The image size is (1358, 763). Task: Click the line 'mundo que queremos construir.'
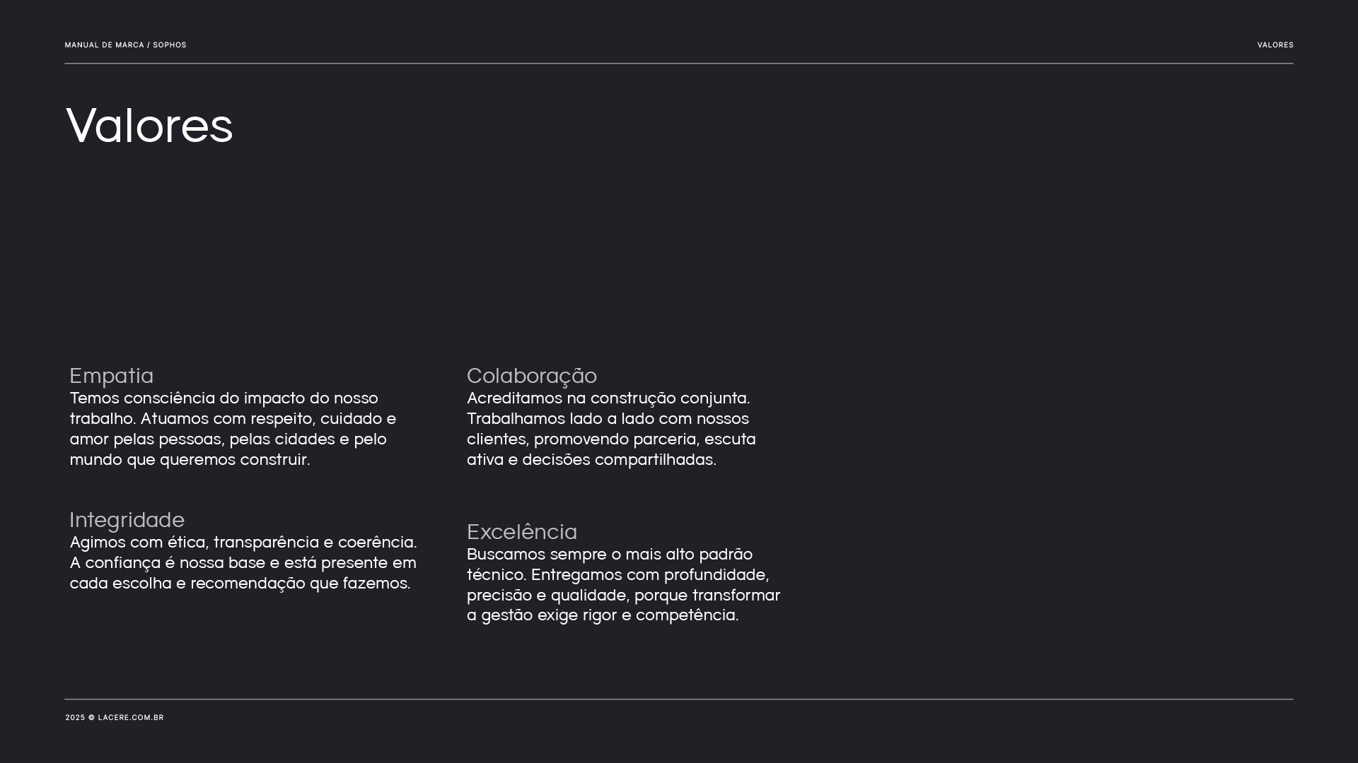(x=190, y=459)
